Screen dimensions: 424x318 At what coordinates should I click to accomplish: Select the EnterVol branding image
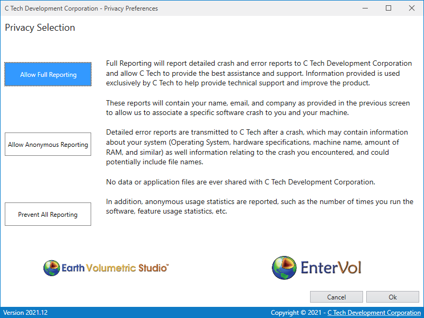click(316, 268)
